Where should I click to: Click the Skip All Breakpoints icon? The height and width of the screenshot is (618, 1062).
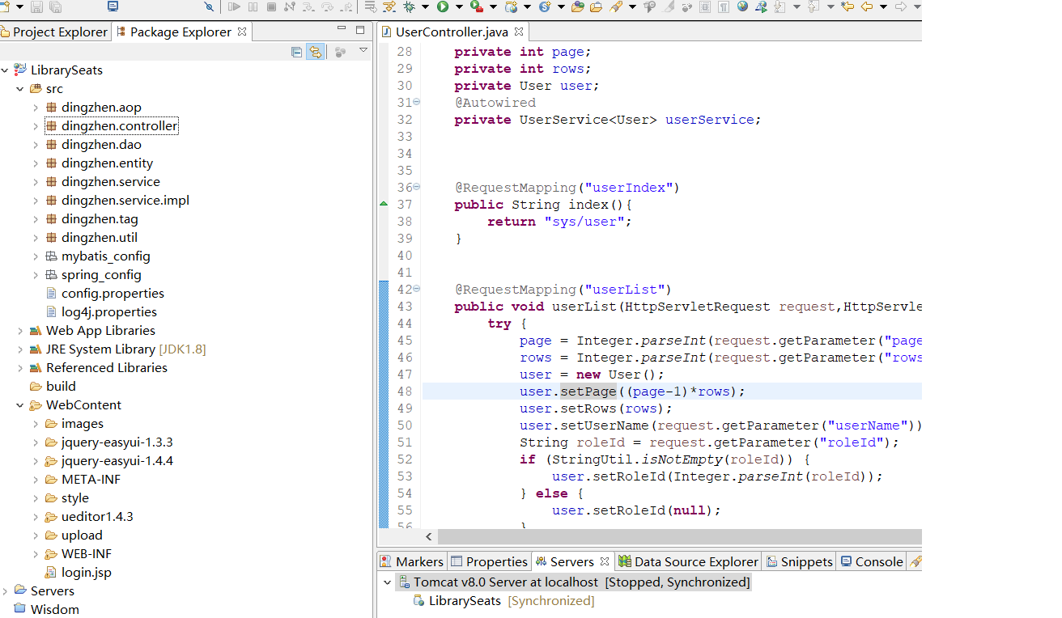point(209,6)
